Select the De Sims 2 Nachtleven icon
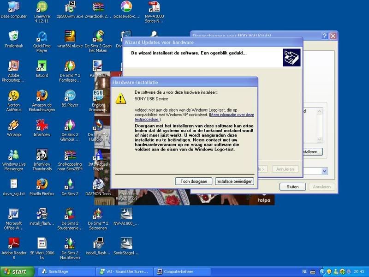The width and height of the screenshot is (369, 277). pyautogui.click(x=70, y=249)
